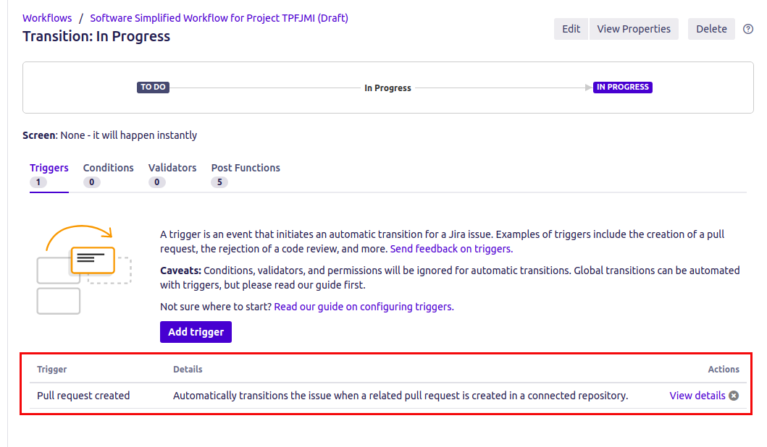
Task: Click the Transition: In Progress heading
Action: 96,36
